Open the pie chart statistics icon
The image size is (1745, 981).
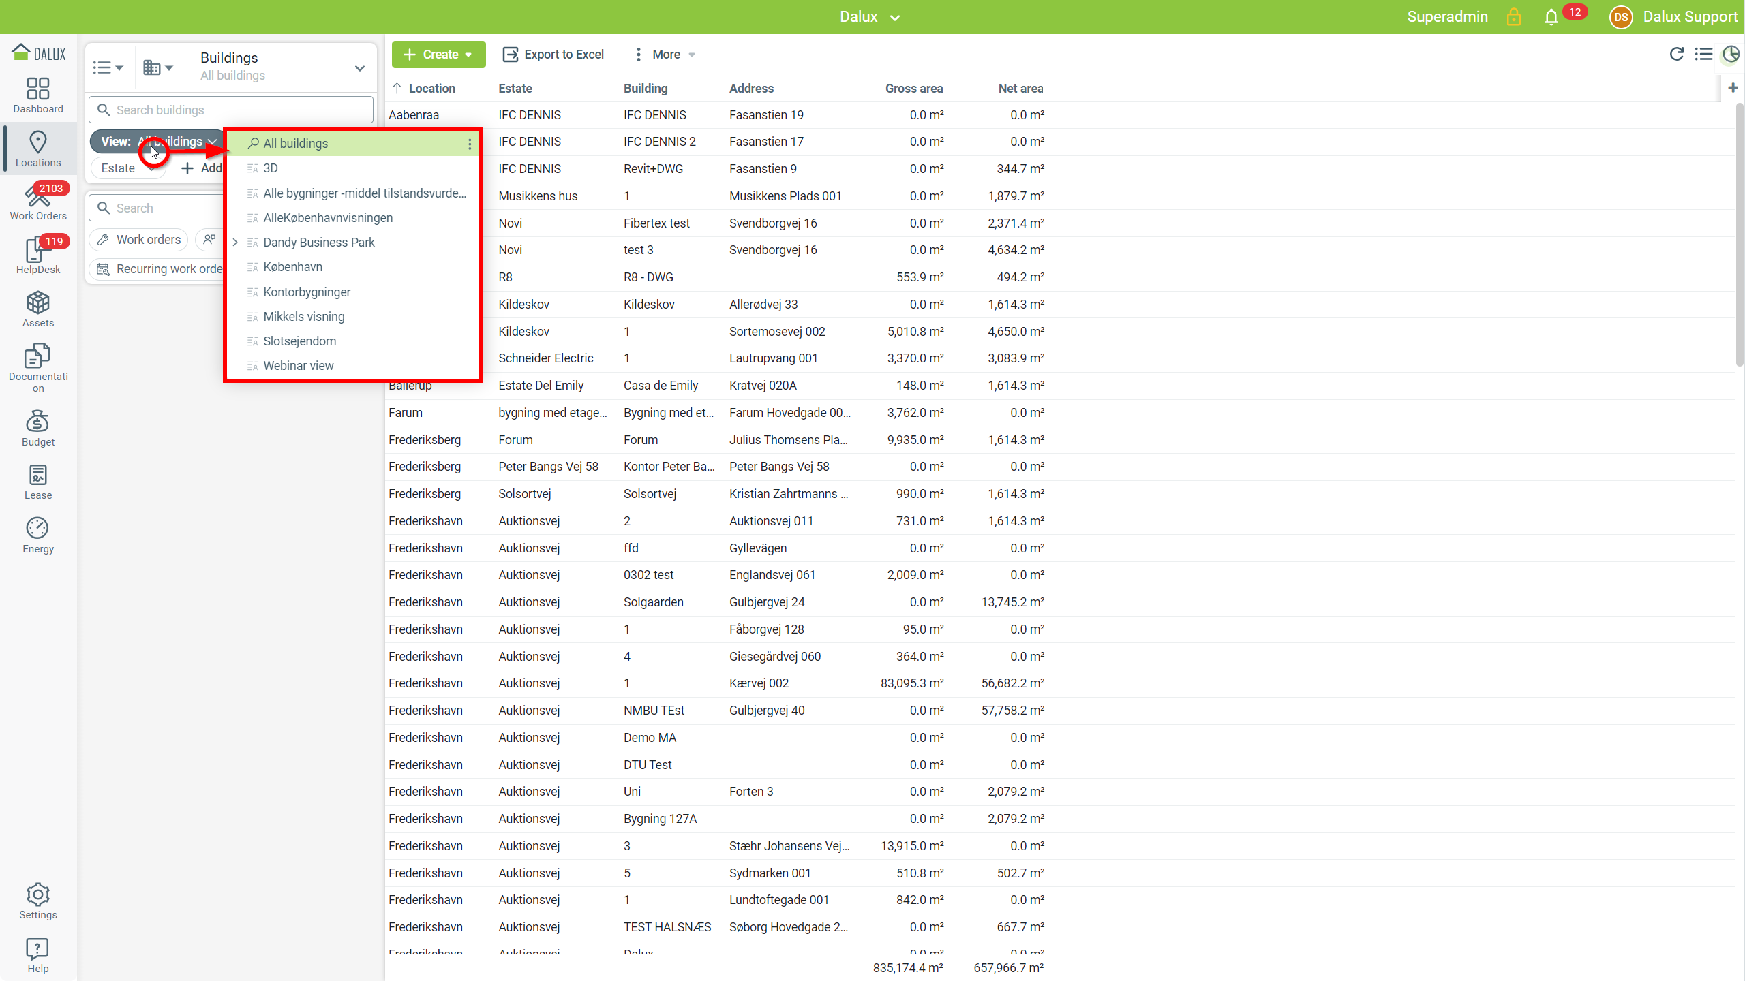coord(1731,54)
